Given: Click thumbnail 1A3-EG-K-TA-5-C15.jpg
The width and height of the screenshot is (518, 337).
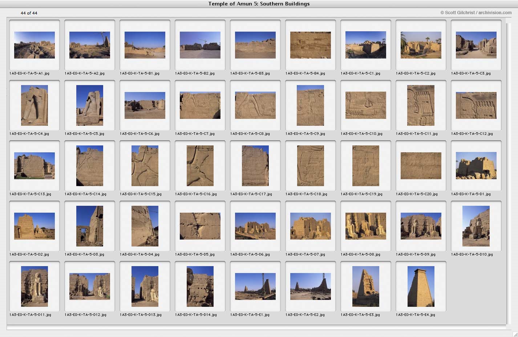Looking at the screenshot, I should (x=145, y=166).
